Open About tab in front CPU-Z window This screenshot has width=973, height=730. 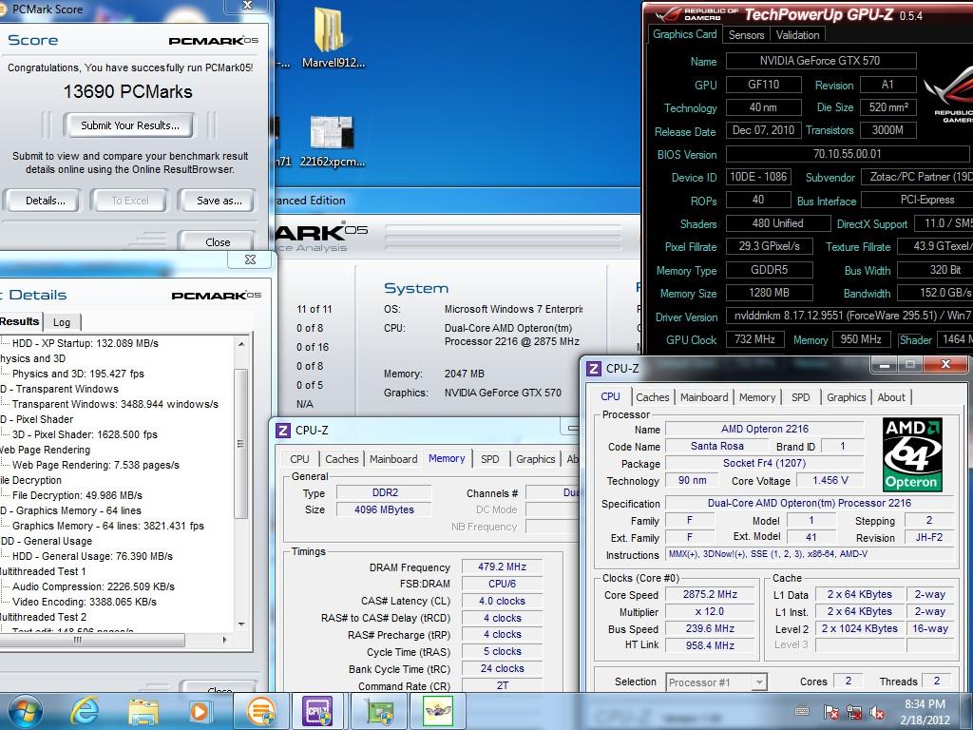(891, 397)
